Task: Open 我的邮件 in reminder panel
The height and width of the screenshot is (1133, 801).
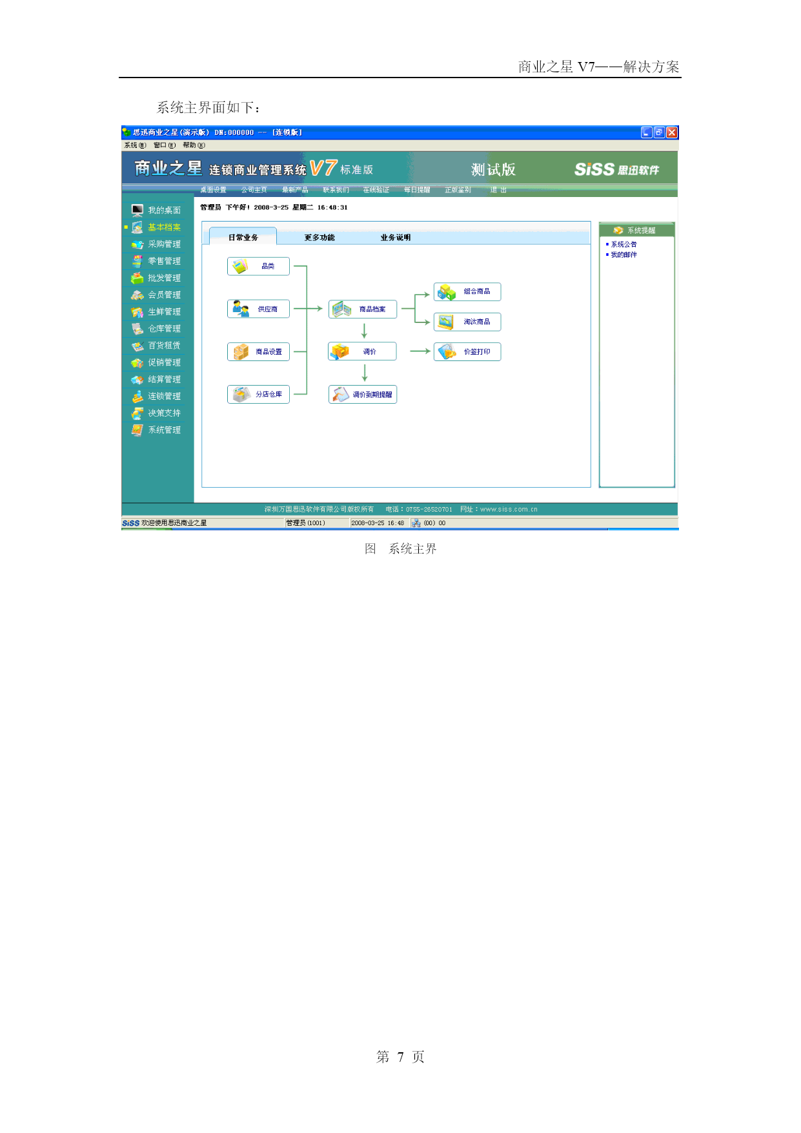Action: 624,255
